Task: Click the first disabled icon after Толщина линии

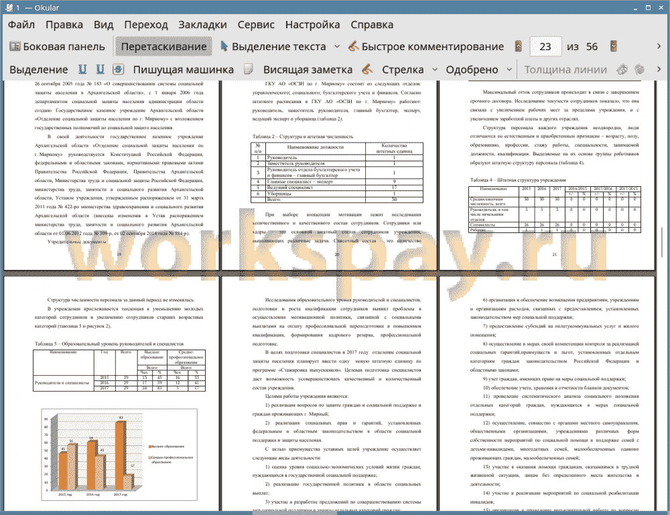Action: point(622,69)
